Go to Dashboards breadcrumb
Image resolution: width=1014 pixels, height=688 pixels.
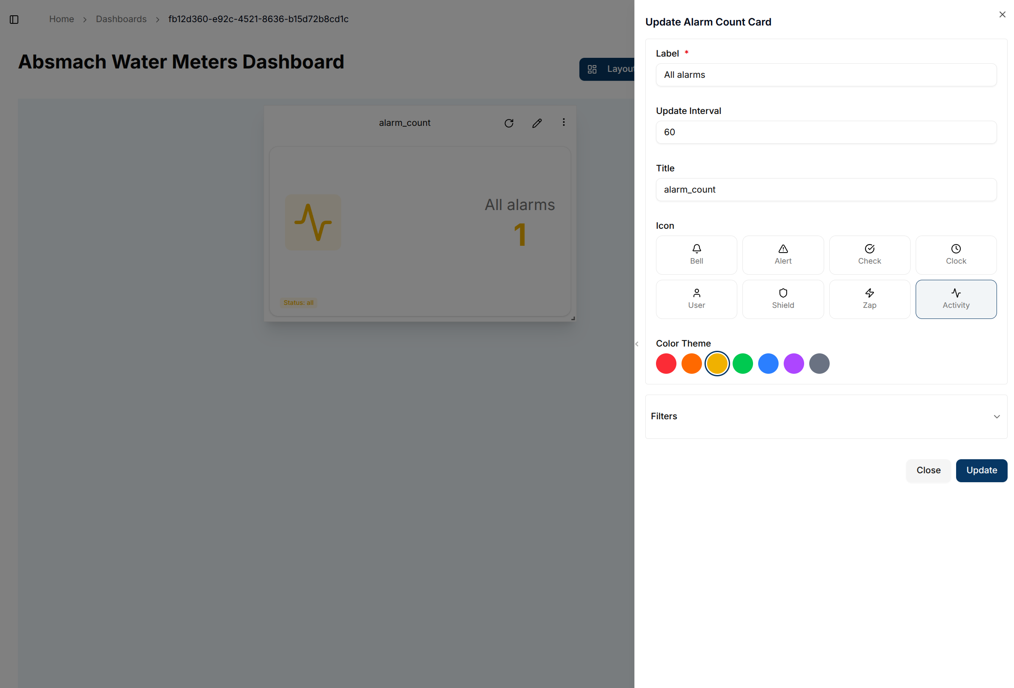click(121, 19)
